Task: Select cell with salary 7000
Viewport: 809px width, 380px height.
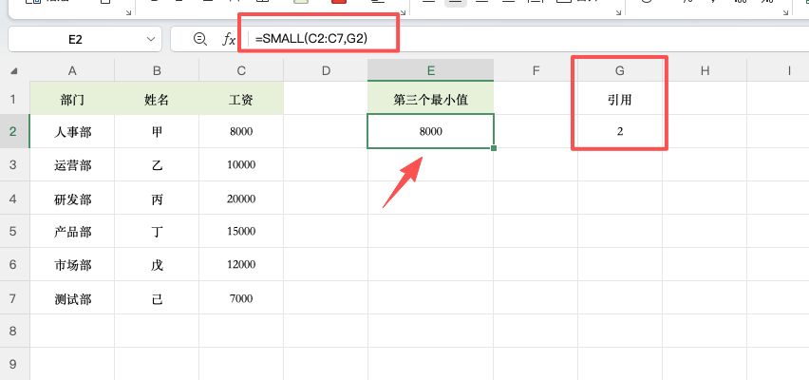Action: 241,298
